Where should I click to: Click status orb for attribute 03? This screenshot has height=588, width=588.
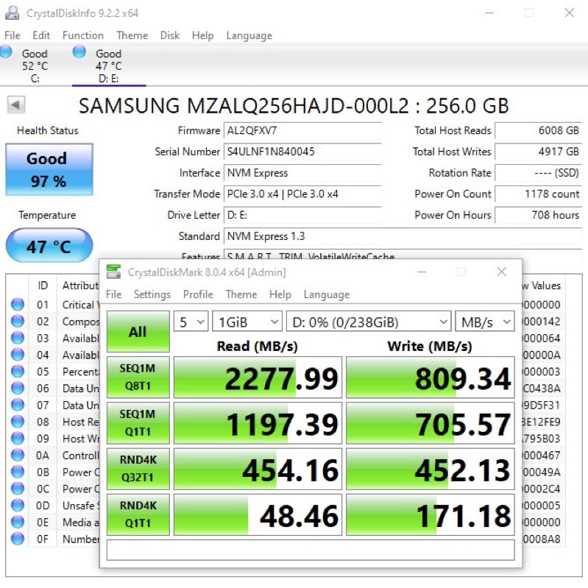(x=18, y=338)
